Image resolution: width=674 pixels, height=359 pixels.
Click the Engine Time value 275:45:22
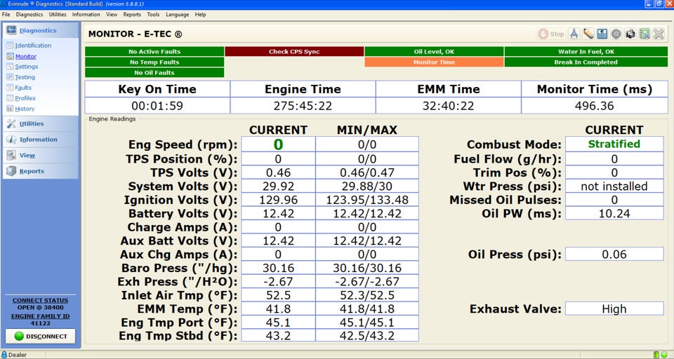[x=303, y=106]
